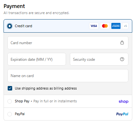Click the billing address checkbox label text
This screenshot has height=126, width=139.
pos(46,88)
